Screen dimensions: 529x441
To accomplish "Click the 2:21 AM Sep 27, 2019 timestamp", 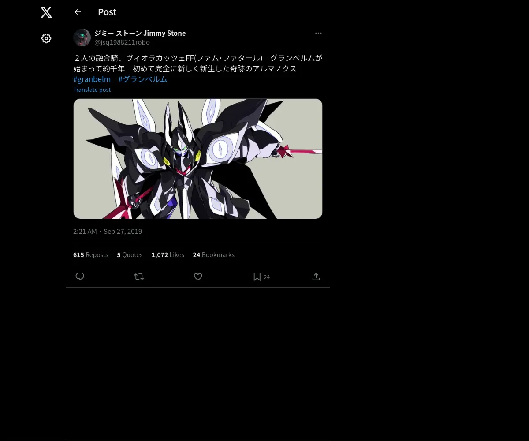I will click(x=108, y=231).
